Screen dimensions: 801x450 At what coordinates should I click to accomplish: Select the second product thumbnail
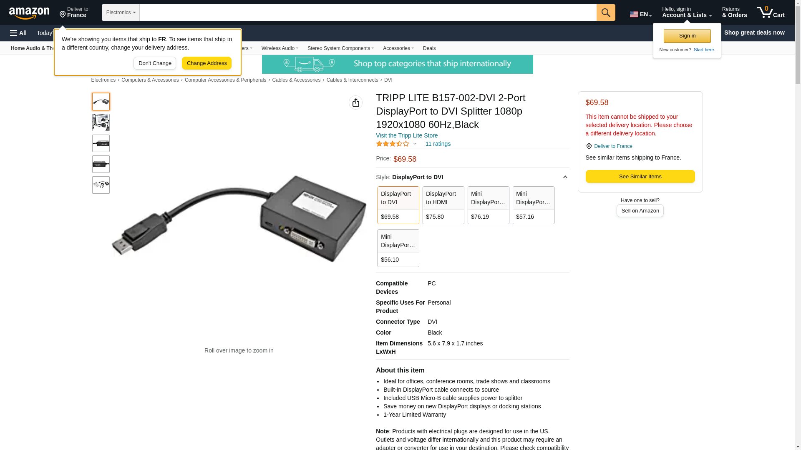pyautogui.click(x=101, y=122)
